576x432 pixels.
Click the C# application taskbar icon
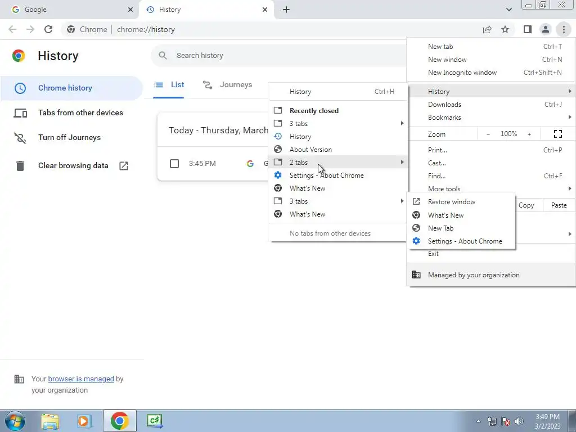point(154,421)
